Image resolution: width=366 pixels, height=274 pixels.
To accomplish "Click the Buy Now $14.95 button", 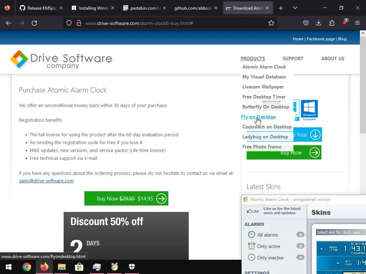I will coord(126,198).
